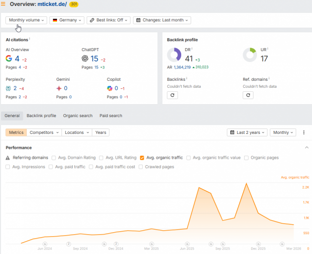The height and width of the screenshot is (254, 312).
Task: Change the Germany country dropdown
Action: coord(67,20)
